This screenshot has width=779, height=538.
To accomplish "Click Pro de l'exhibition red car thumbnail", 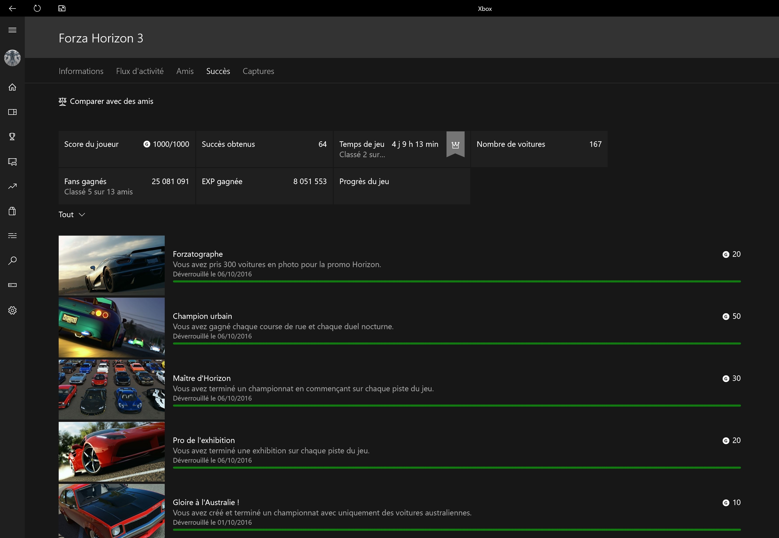I will (x=111, y=451).
